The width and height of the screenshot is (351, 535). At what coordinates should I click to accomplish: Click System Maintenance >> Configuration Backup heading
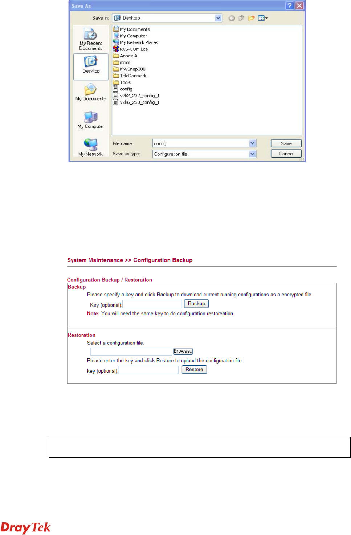[130, 260]
